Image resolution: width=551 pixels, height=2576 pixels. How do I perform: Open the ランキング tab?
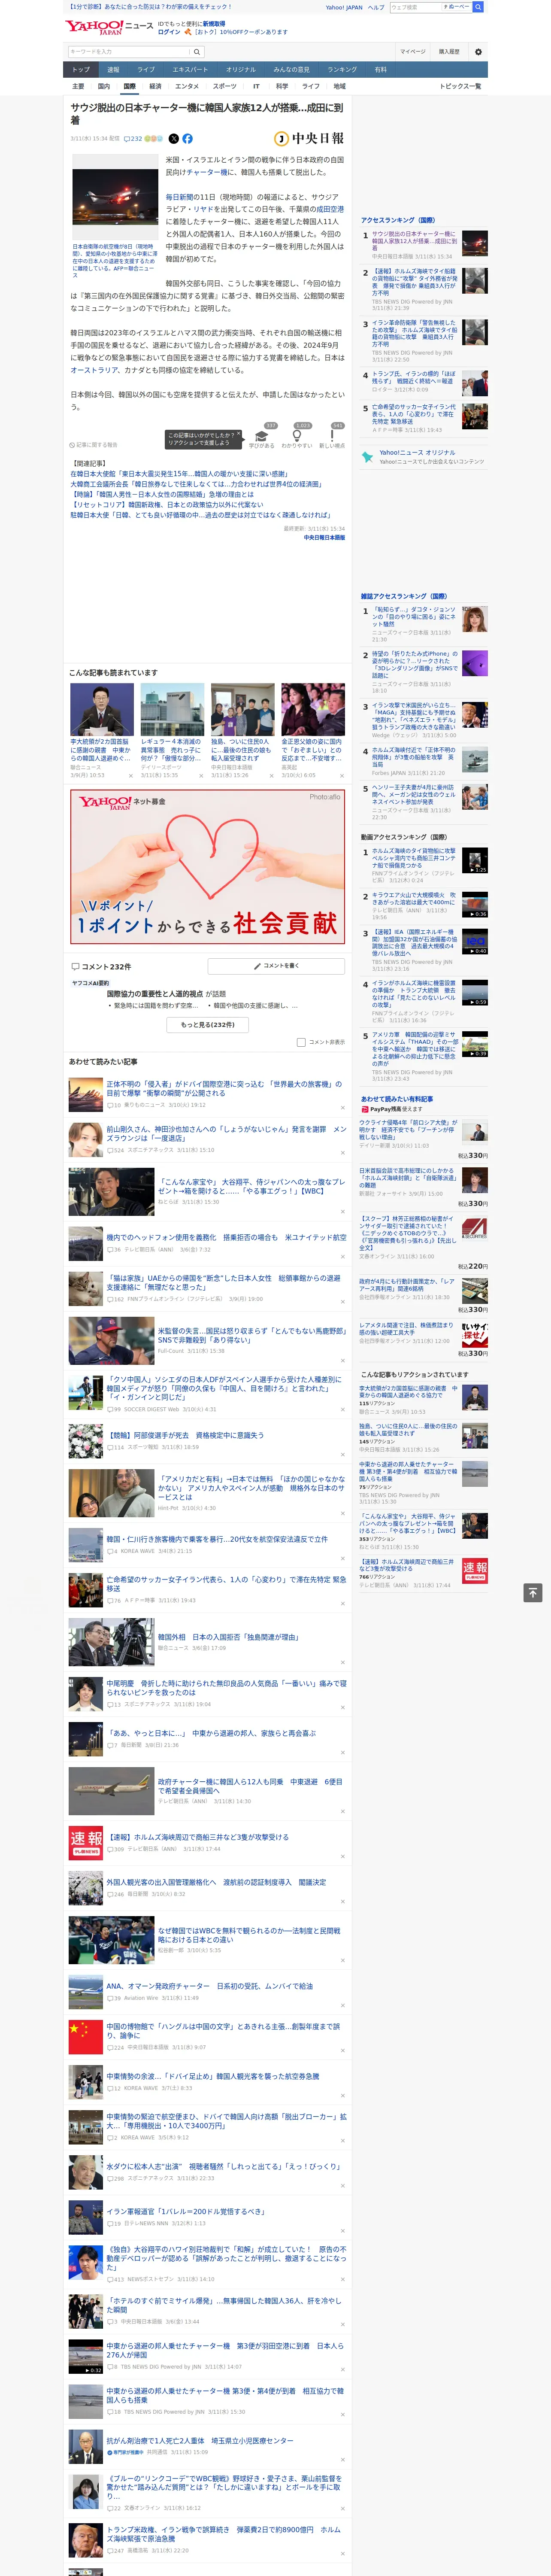pyautogui.click(x=342, y=70)
